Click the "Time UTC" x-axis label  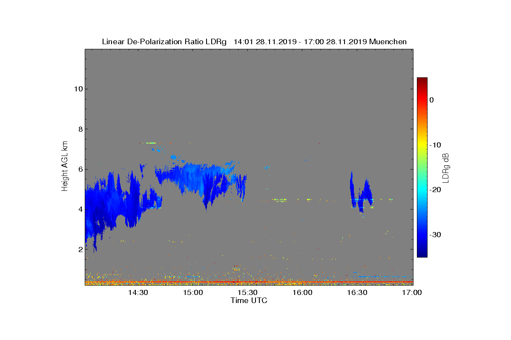249,300
